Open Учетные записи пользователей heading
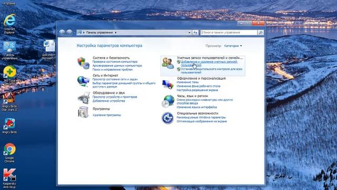The image size is (337, 190). coord(210,58)
